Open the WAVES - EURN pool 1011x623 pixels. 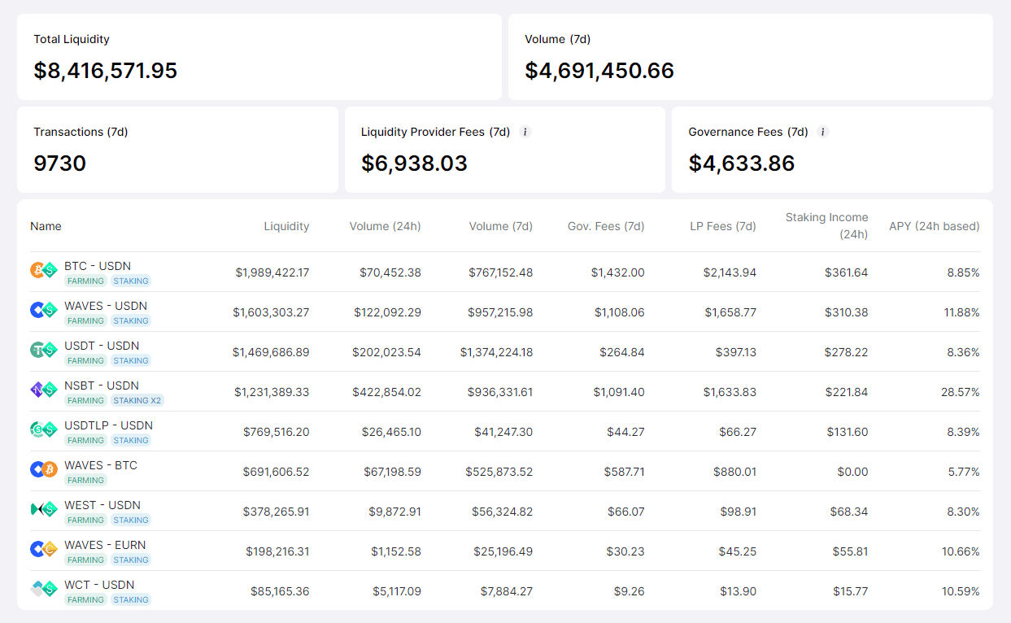point(504,551)
